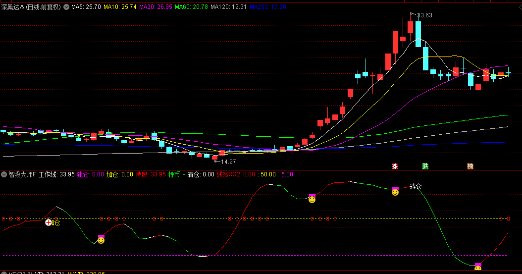Click the yellow 加仓: 0.00 header value
Viewport: 522px width, 274px height.
pos(119,174)
